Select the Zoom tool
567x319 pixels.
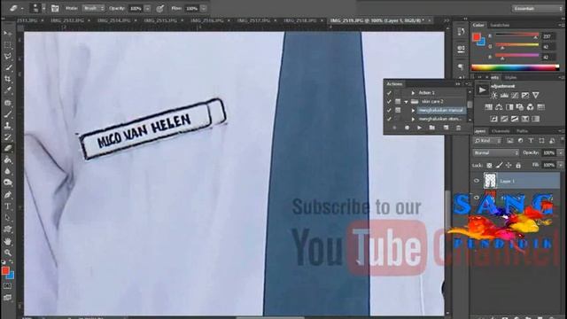pos(7,253)
